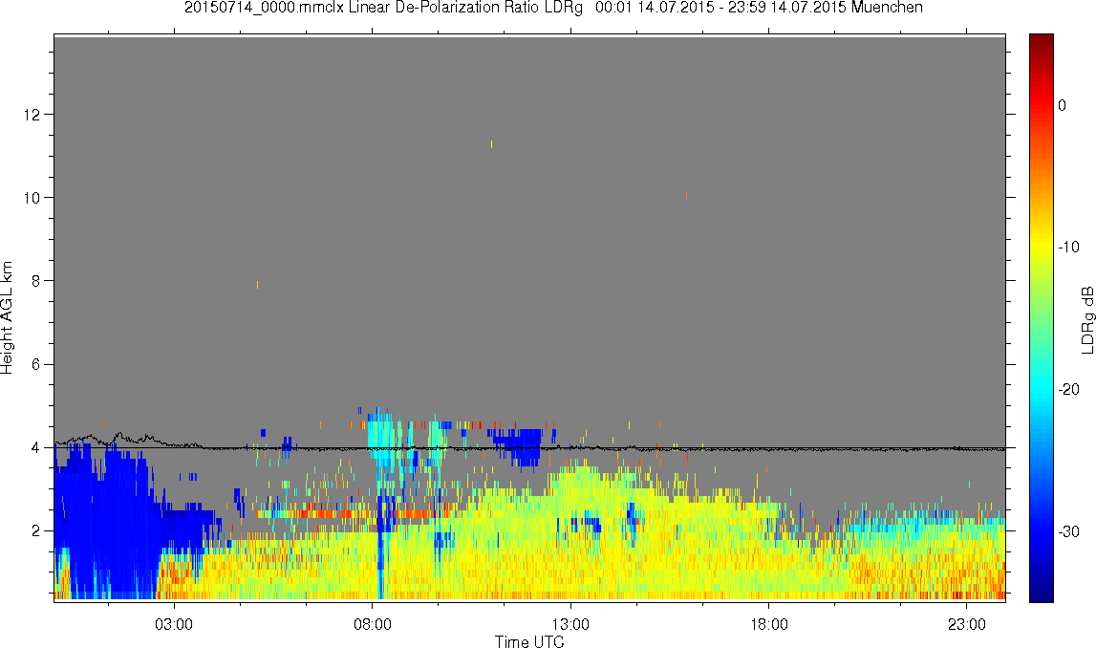The width and height of the screenshot is (1096, 648).
Task: Click the height tick label 12
Action: click(31, 114)
